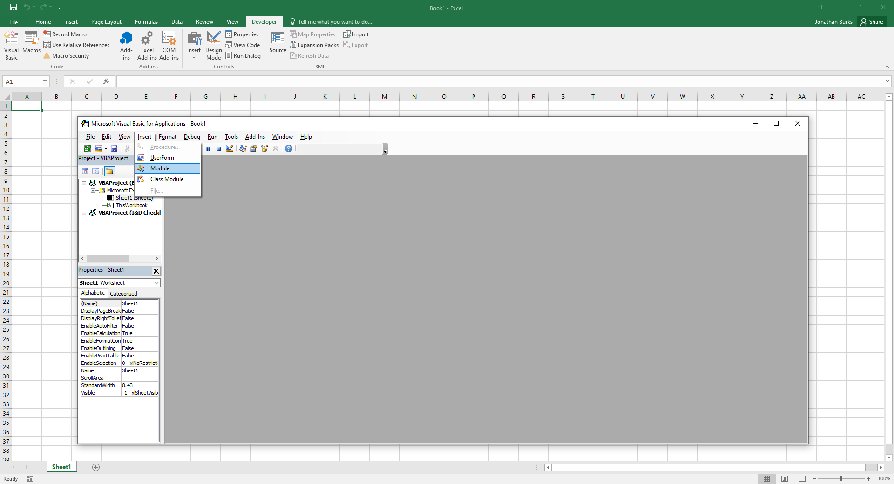Image resolution: width=894 pixels, height=484 pixels.
Task: Open dropdown arrow next to Insert UserForm icon
Action: coord(106,148)
